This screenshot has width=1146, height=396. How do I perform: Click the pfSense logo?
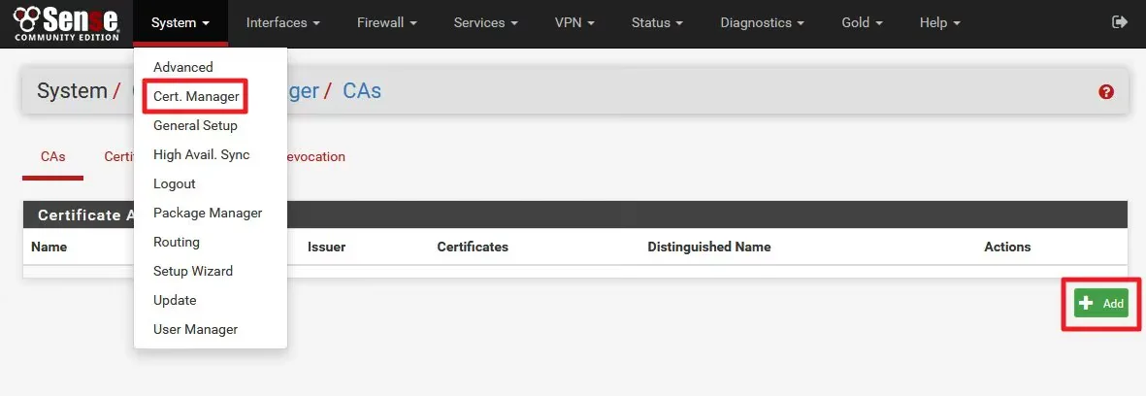coord(66,23)
